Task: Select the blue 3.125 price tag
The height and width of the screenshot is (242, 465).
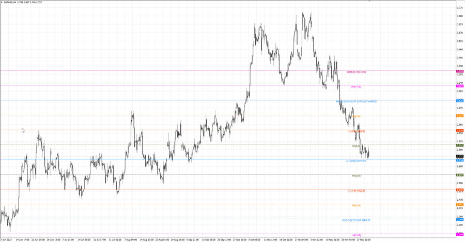Action: click(460, 101)
